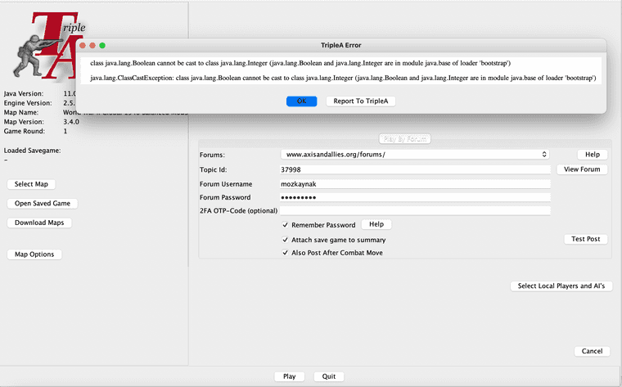Toggle the Remember Password checkbox
Screen dimensions: 622x387
tap(285, 225)
